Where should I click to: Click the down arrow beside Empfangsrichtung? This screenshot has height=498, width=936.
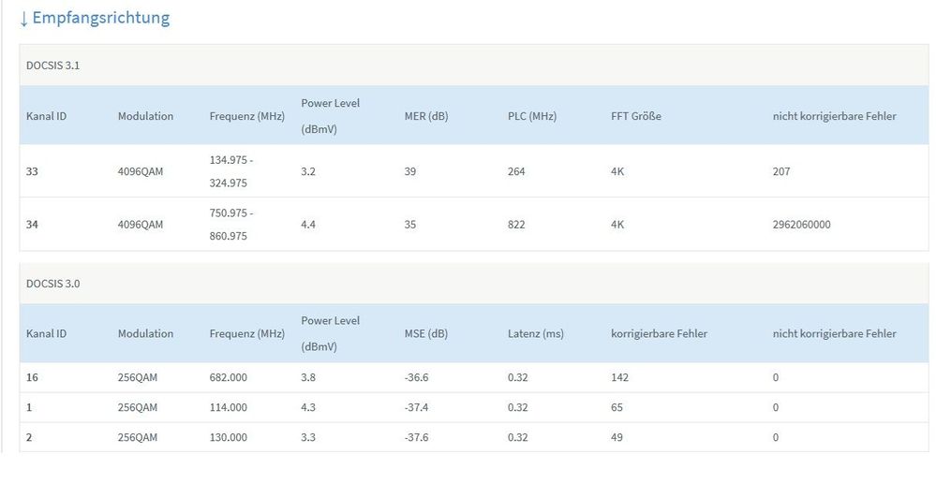point(24,18)
